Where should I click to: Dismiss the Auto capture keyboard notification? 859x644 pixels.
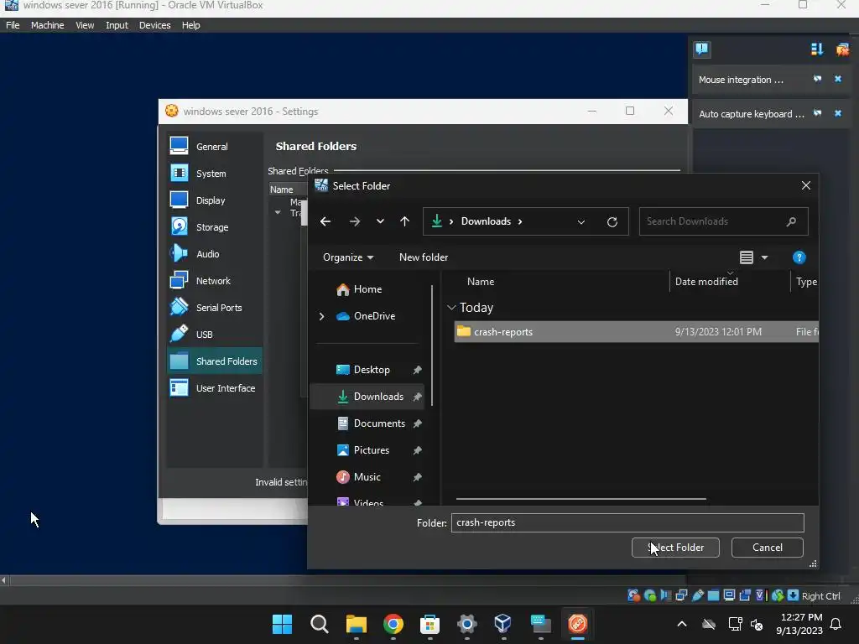tap(838, 113)
